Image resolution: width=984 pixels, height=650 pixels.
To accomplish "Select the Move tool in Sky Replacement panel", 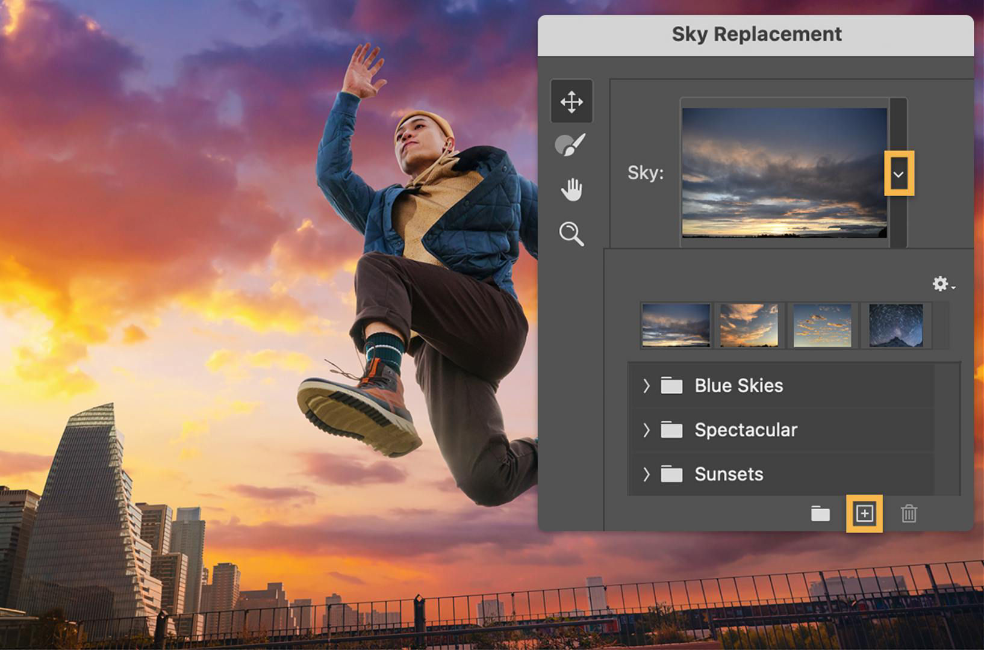I will coord(571,101).
